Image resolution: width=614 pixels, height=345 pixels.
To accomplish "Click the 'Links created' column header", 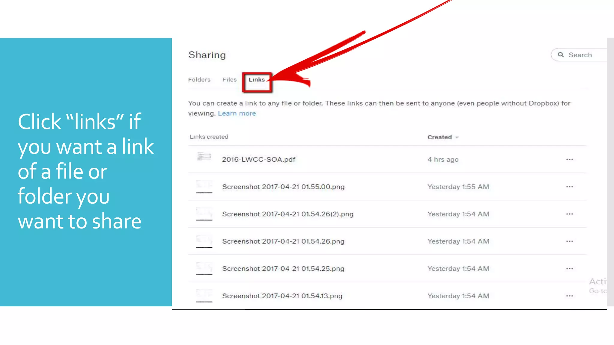I will pyautogui.click(x=209, y=137).
